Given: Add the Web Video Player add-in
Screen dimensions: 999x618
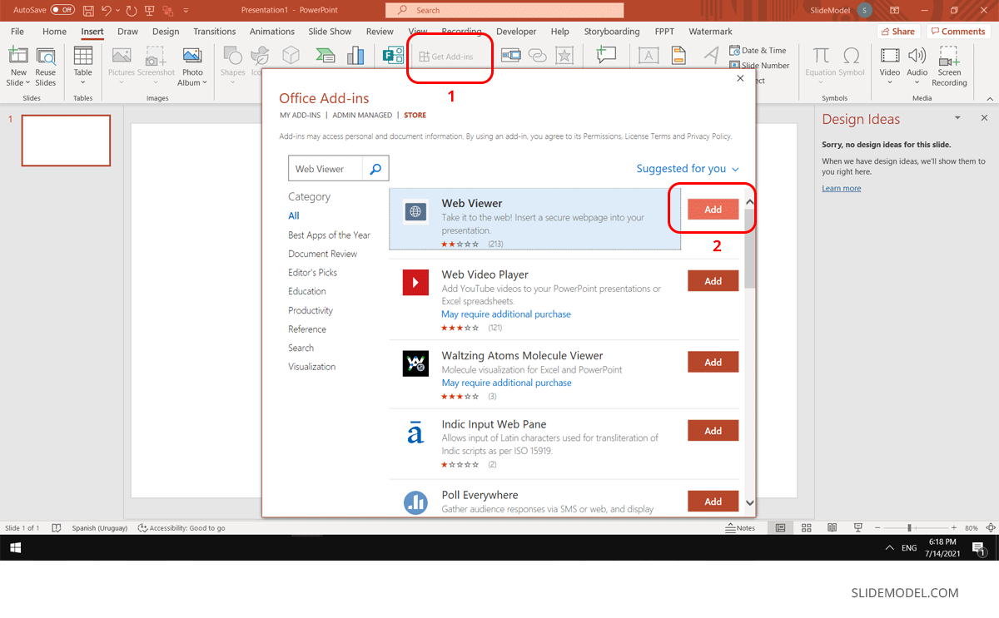Looking at the screenshot, I should click(x=713, y=281).
